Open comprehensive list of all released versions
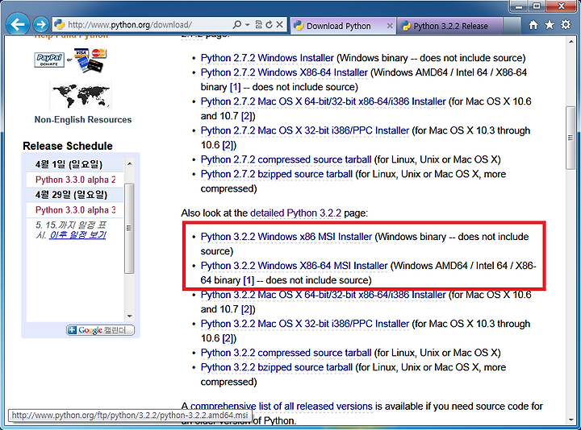 282,407
